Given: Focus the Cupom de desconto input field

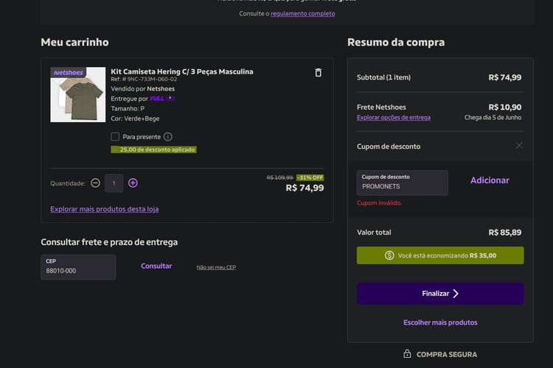Looking at the screenshot, I should (403, 183).
